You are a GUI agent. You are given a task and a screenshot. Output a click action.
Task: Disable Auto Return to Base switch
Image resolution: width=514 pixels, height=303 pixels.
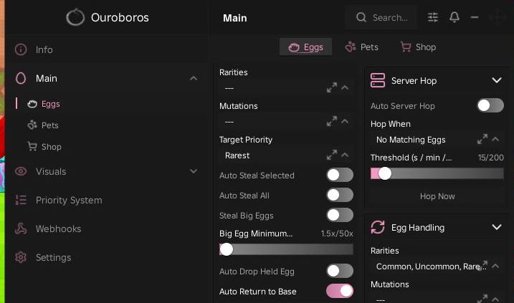pyautogui.click(x=340, y=291)
